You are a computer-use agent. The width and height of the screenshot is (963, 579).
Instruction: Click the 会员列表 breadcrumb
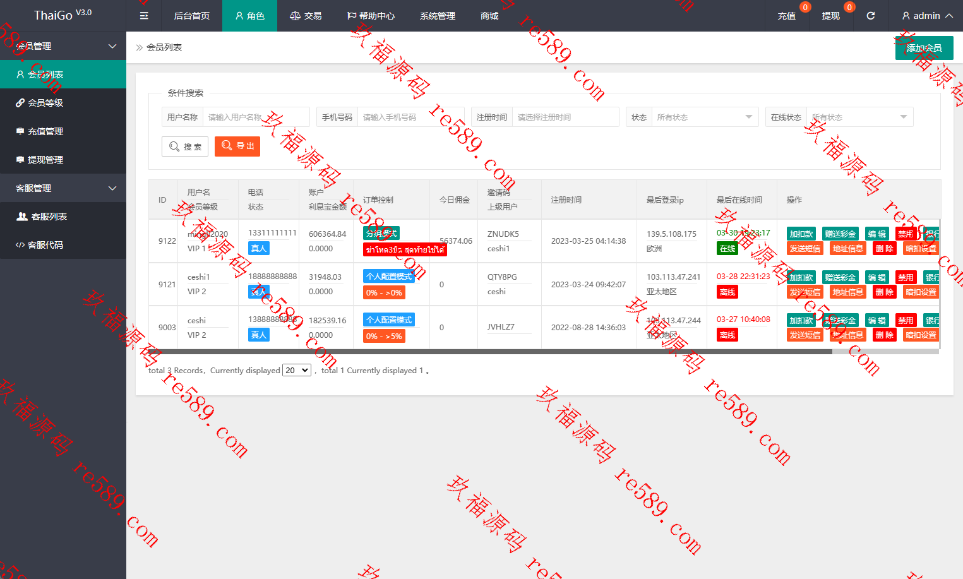coord(164,47)
